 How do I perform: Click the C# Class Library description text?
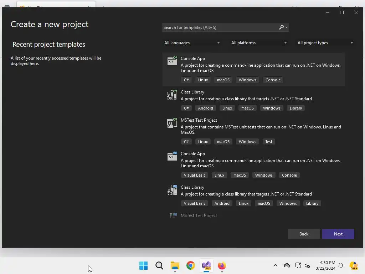point(246,99)
